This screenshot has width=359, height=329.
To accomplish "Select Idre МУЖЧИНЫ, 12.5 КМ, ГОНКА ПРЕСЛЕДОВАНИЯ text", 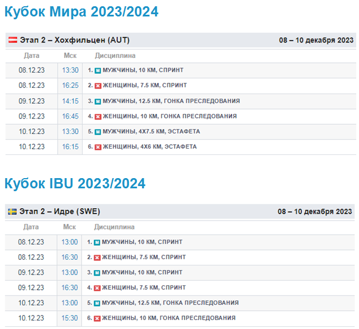I will click(170, 303).
